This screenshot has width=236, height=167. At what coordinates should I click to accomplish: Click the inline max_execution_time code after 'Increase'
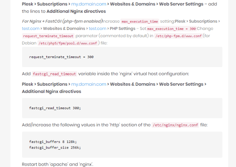[x=140, y=22]
